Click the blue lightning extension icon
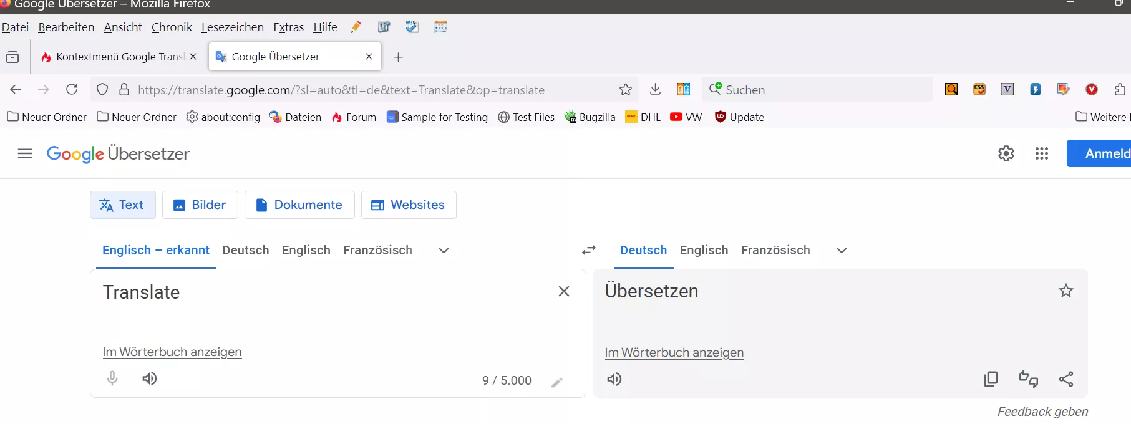 [1036, 90]
